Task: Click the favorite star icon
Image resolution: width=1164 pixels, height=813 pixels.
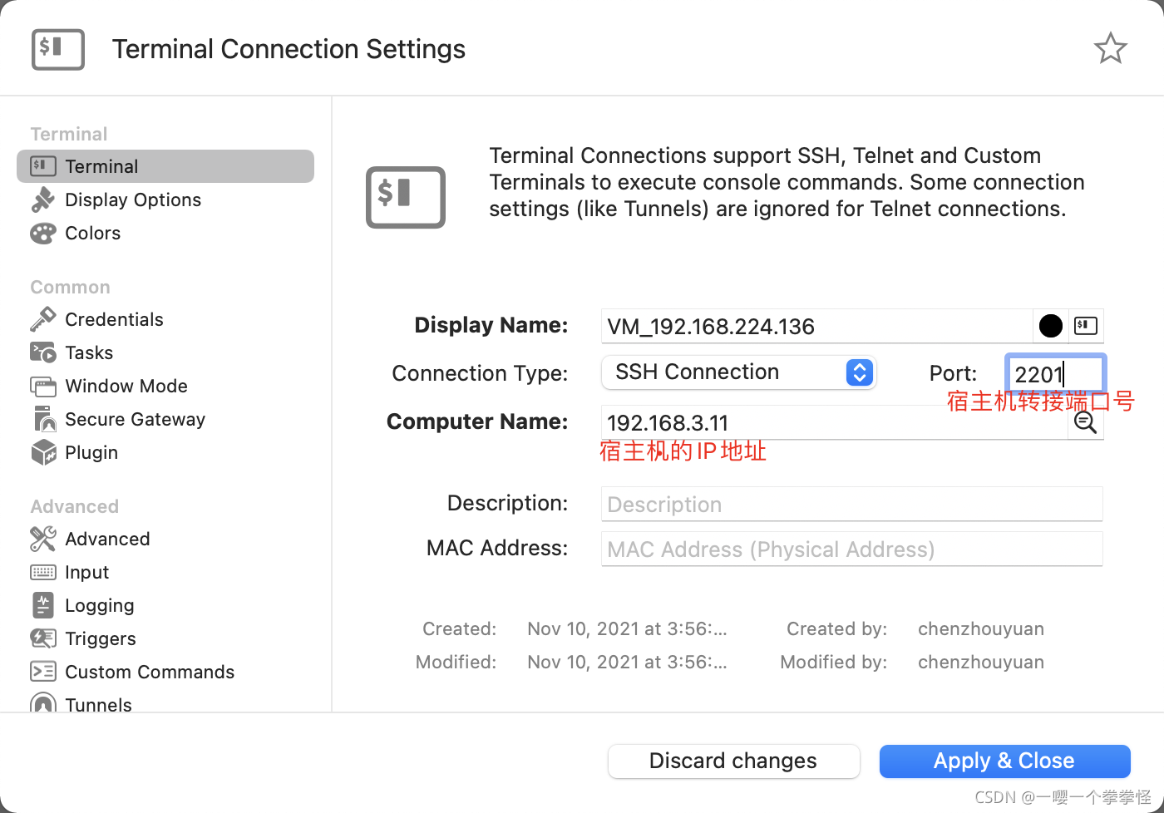Action: pyautogui.click(x=1110, y=49)
